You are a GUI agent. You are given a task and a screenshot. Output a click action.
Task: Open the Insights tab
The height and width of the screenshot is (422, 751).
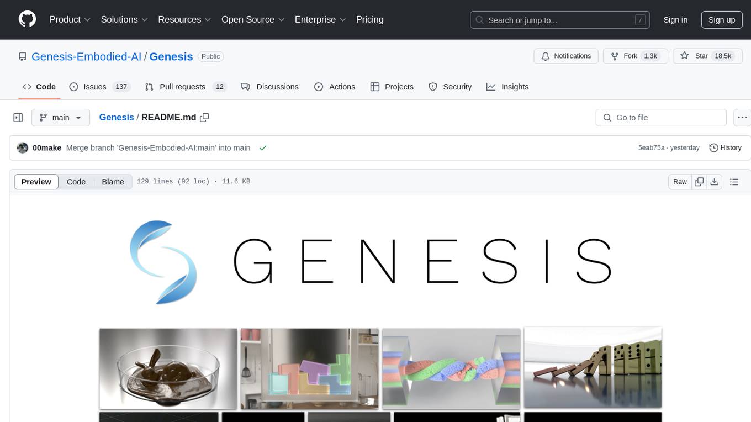[x=507, y=87]
